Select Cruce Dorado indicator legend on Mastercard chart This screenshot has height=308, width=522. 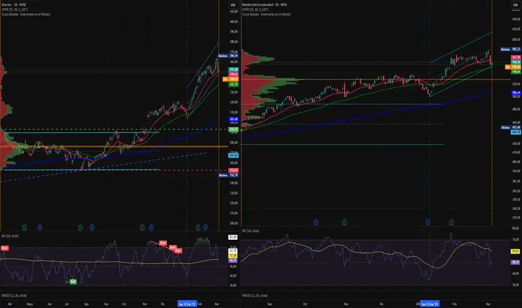[x=267, y=15]
